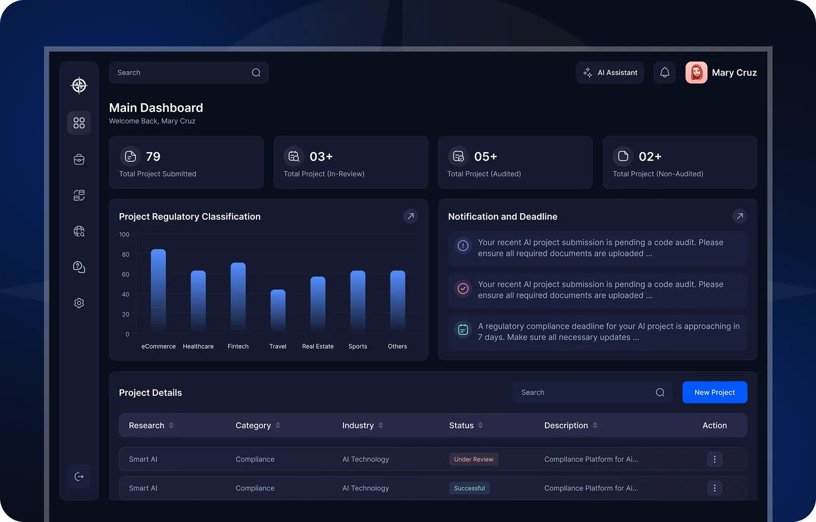Expand the Project Regulatory Classification chart
816x522 pixels.
(411, 216)
